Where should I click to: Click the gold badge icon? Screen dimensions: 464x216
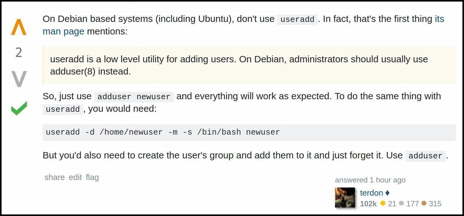click(383, 203)
